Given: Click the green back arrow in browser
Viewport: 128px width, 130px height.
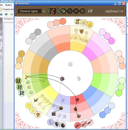Looking at the screenshot, I should tap(6, 14).
